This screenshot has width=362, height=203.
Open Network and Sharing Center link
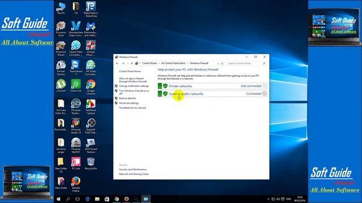(x=134, y=174)
